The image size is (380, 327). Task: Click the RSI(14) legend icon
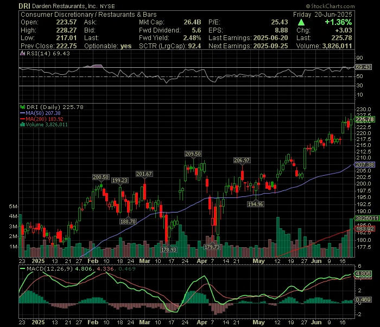23,53
